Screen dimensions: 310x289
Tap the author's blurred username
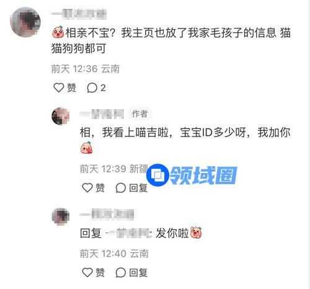click(x=102, y=114)
